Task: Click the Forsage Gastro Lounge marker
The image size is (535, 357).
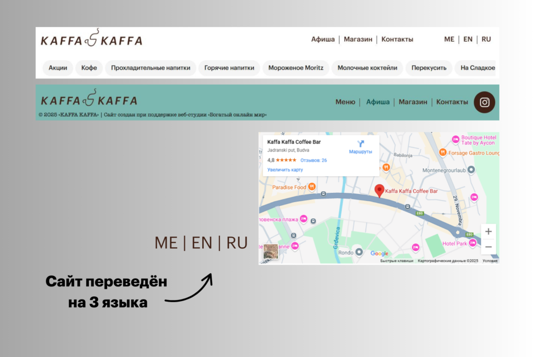Action: point(443,152)
